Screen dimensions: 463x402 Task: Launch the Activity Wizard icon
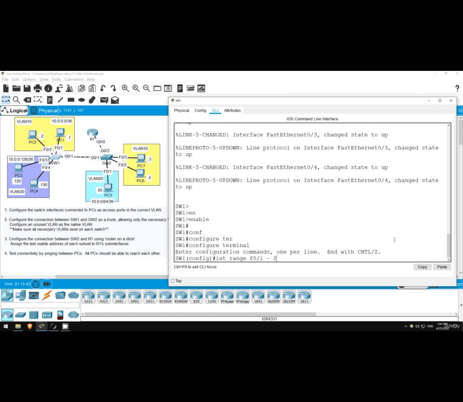pos(70,88)
